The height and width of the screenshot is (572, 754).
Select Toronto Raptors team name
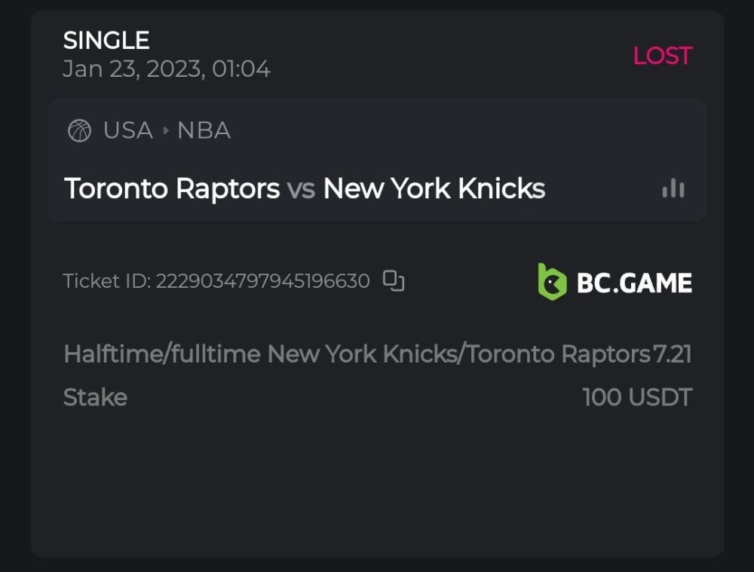coord(172,188)
